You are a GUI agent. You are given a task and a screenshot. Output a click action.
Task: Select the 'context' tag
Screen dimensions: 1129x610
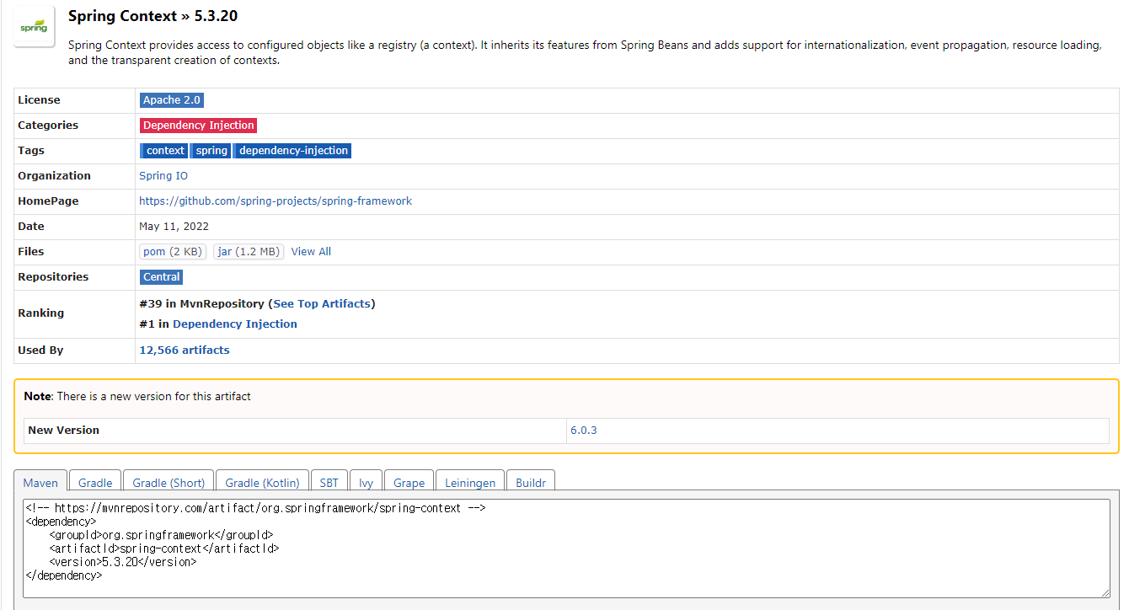pyautogui.click(x=164, y=151)
